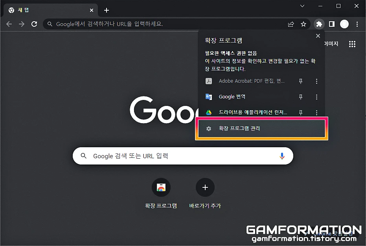The height and width of the screenshot is (246, 366).
Task: Pin the Adobe Acrobat extension
Action: click(301, 81)
